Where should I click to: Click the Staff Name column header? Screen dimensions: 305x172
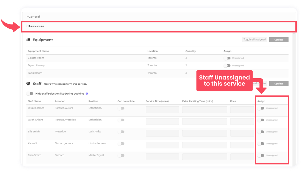click(34, 101)
